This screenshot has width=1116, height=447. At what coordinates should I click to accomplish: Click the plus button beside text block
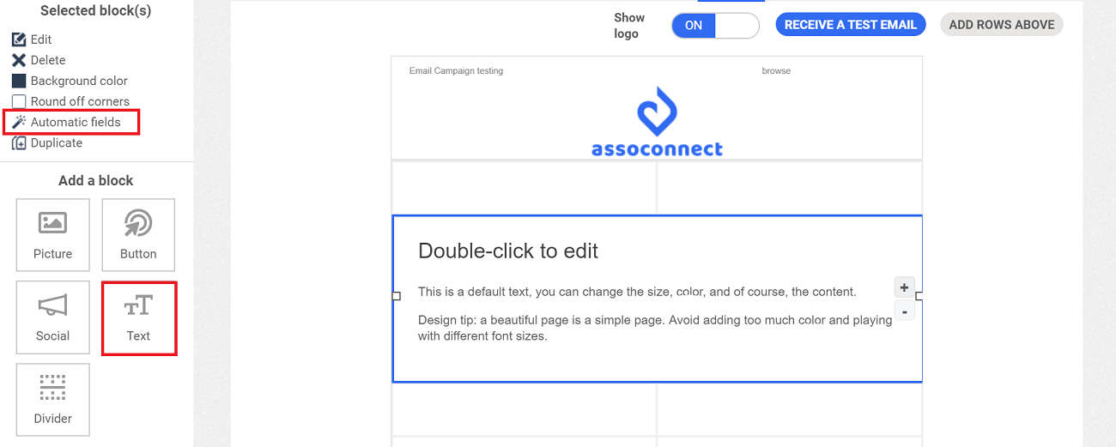click(x=904, y=287)
